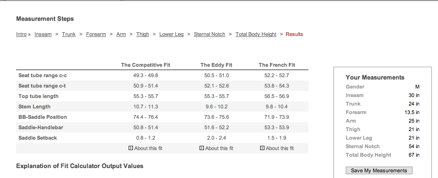The height and width of the screenshot is (178, 438).
Task: Go to the Lower Leg step
Action: click(171, 35)
